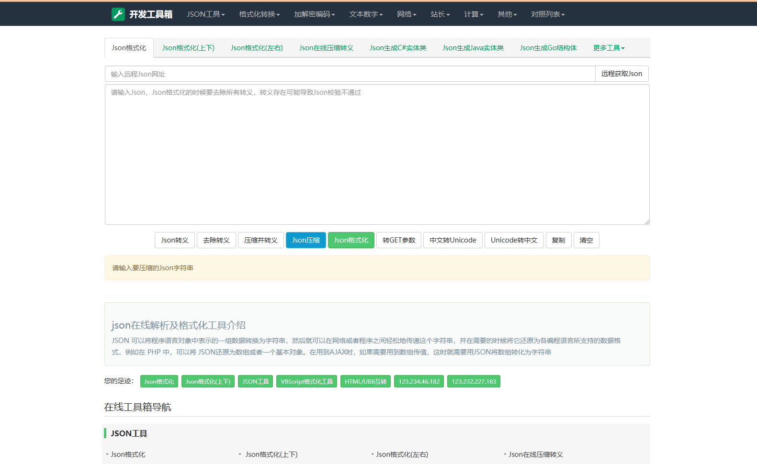The width and height of the screenshot is (757, 464).
Task: Expand the 格式化转换 menu
Action: [x=260, y=14]
